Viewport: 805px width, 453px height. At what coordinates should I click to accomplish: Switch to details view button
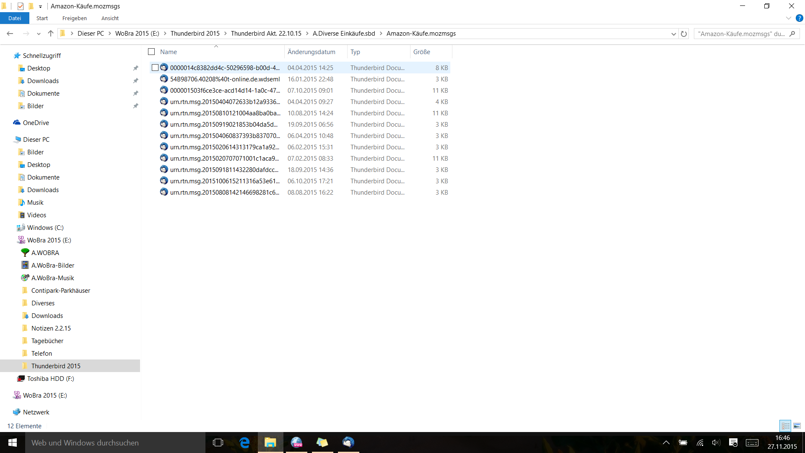click(785, 426)
